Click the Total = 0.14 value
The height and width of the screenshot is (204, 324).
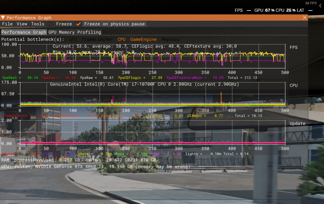[236, 154]
